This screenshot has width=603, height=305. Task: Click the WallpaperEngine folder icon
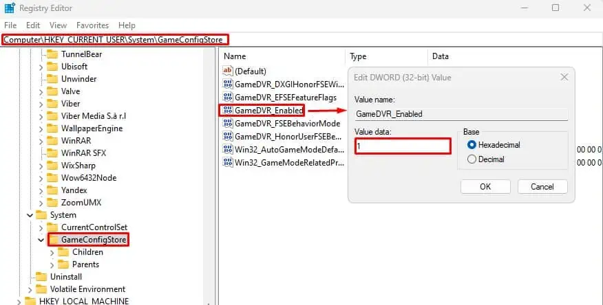pyautogui.click(x=52, y=128)
